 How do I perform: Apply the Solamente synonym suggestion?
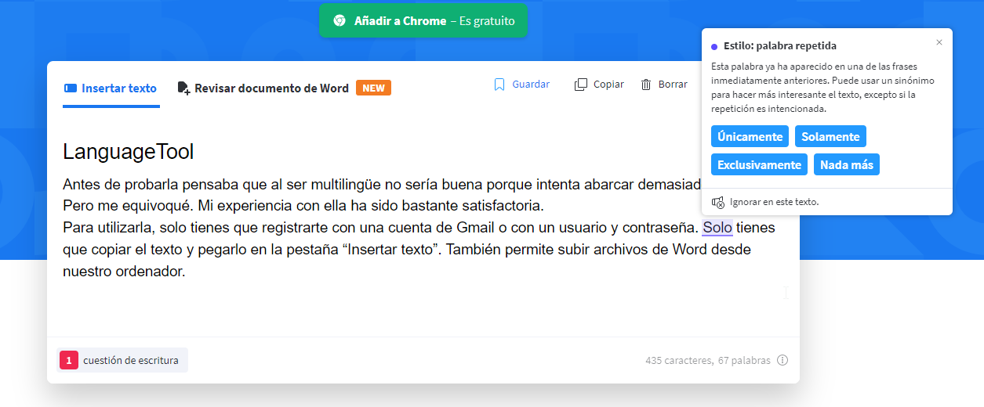(830, 136)
